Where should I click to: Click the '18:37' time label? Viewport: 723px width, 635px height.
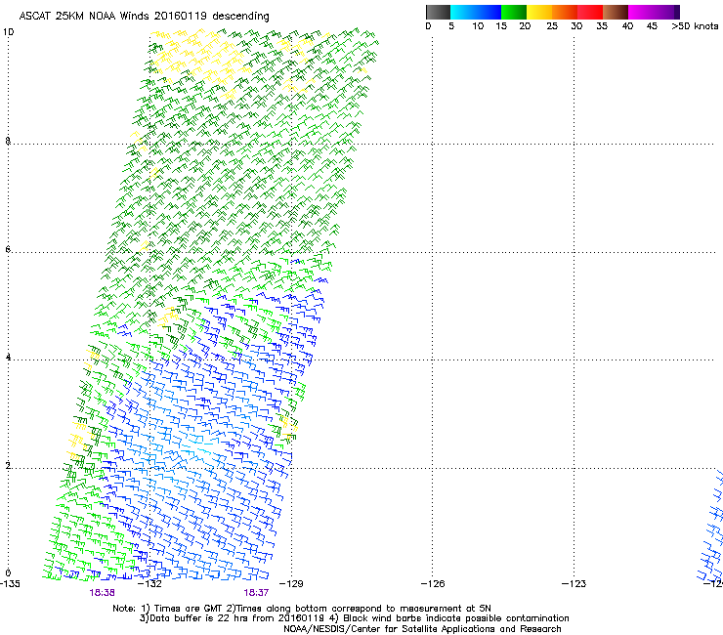pos(256,593)
